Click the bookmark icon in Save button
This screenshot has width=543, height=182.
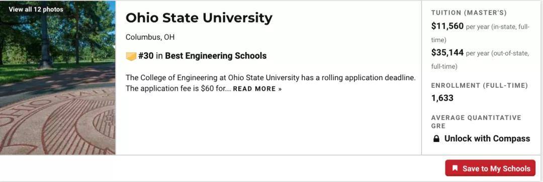click(x=455, y=168)
